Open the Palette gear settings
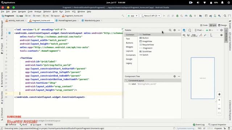The image size is (232, 130). point(175,30)
